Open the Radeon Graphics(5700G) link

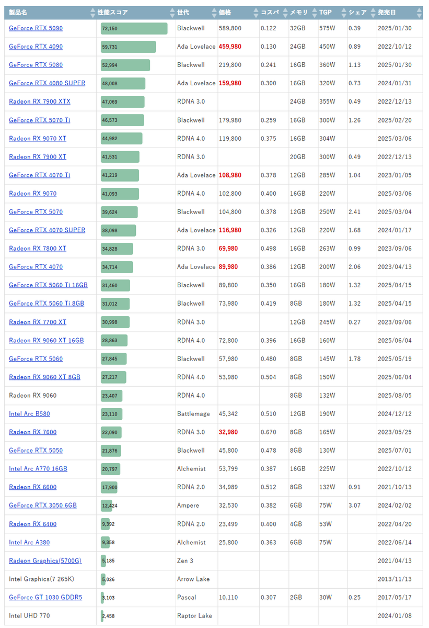pyautogui.click(x=45, y=561)
